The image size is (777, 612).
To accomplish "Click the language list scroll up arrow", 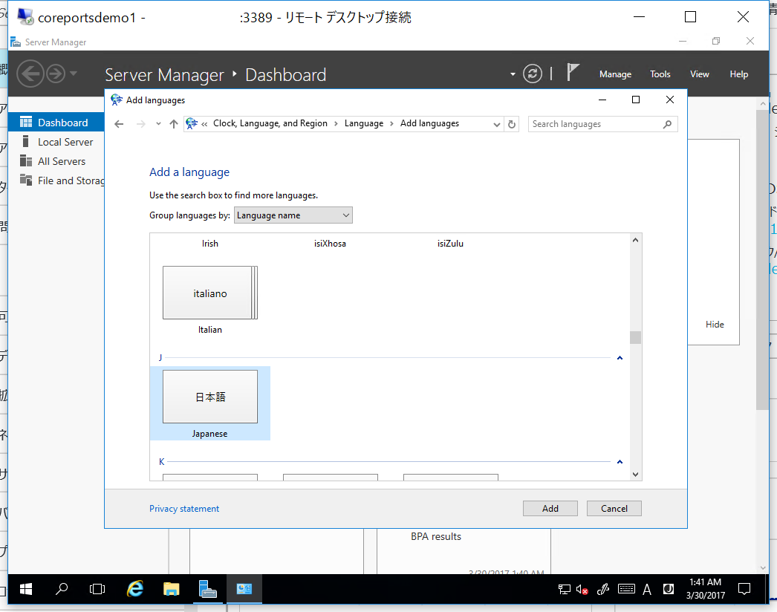I will pyautogui.click(x=635, y=241).
